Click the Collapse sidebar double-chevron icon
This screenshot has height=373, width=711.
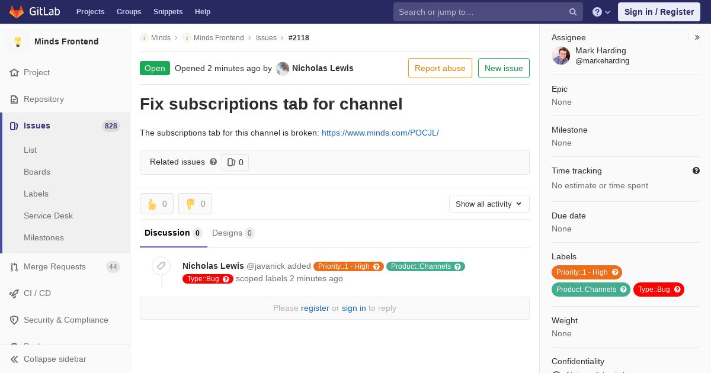(14, 359)
